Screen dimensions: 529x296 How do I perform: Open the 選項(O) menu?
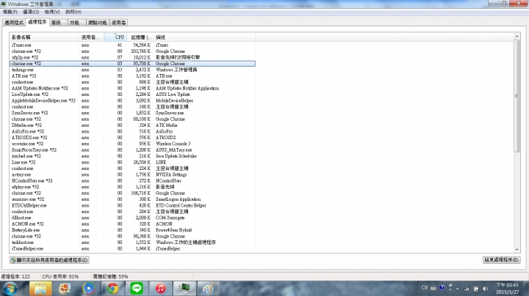tap(31, 12)
